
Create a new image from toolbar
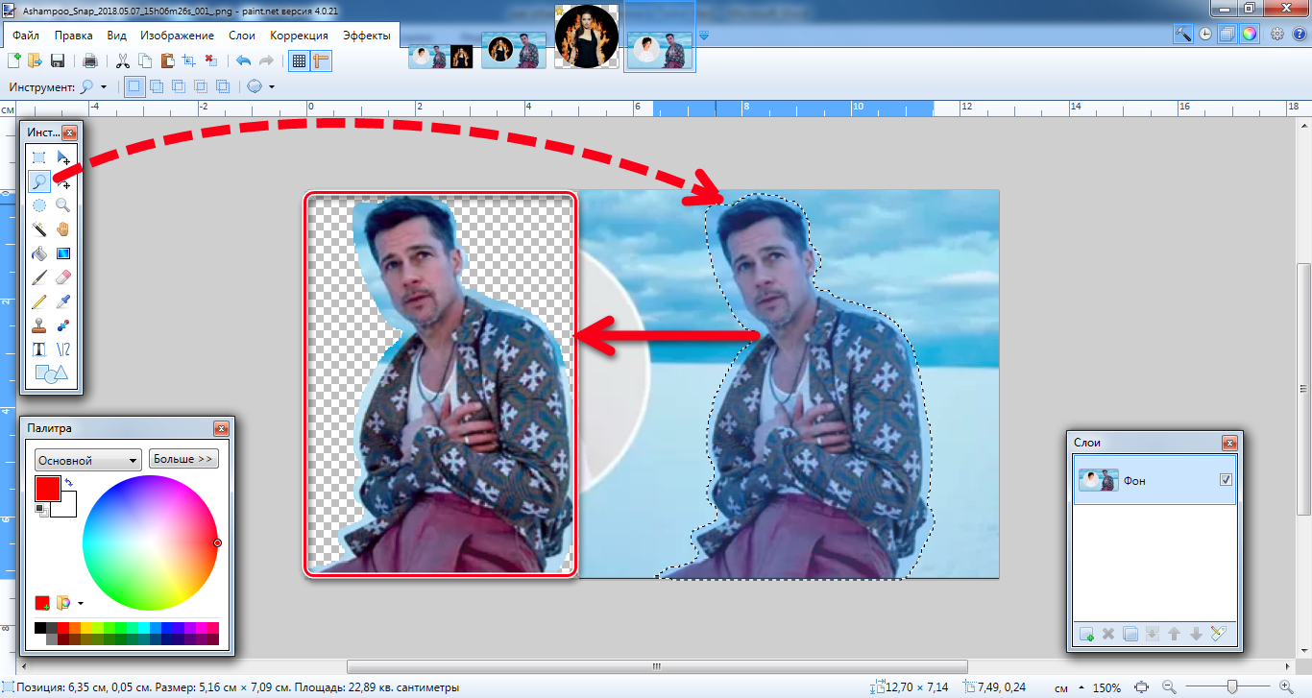coord(14,60)
